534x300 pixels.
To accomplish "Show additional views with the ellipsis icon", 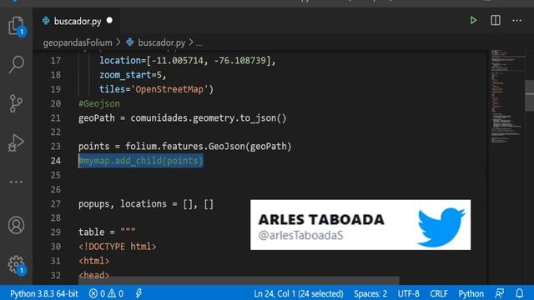I will pos(16,182).
